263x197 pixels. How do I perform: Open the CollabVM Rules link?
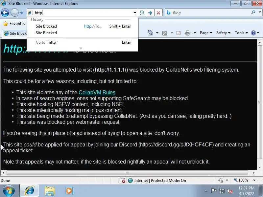click(x=97, y=93)
